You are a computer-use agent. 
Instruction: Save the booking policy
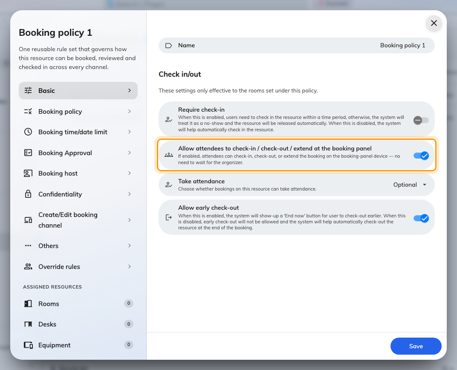pyautogui.click(x=416, y=346)
